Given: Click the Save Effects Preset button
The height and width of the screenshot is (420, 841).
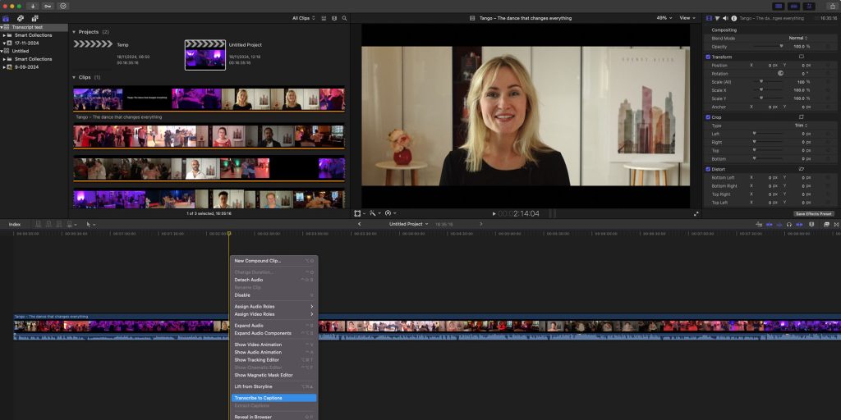Looking at the screenshot, I should (813, 213).
